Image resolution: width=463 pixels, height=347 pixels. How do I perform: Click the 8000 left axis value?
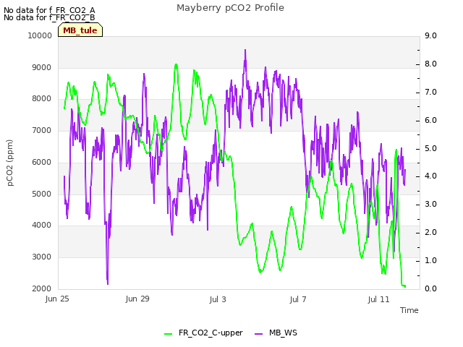[x=42, y=98]
